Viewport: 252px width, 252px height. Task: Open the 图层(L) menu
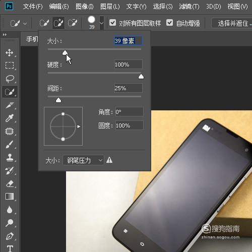click(x=110, y=7)
